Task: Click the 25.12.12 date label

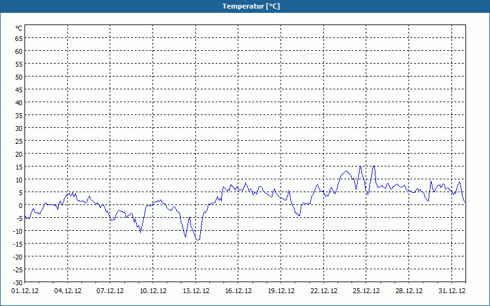Action: click(366, 291)
